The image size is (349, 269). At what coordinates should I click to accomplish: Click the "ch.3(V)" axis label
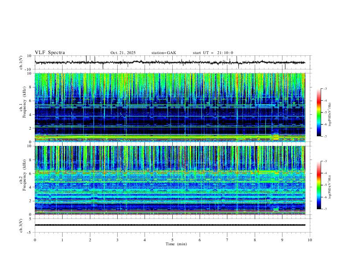(x=21, y=225)
